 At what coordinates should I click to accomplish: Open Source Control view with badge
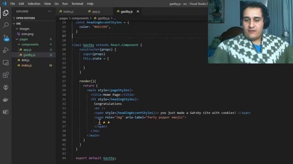(x=6, y=38)
